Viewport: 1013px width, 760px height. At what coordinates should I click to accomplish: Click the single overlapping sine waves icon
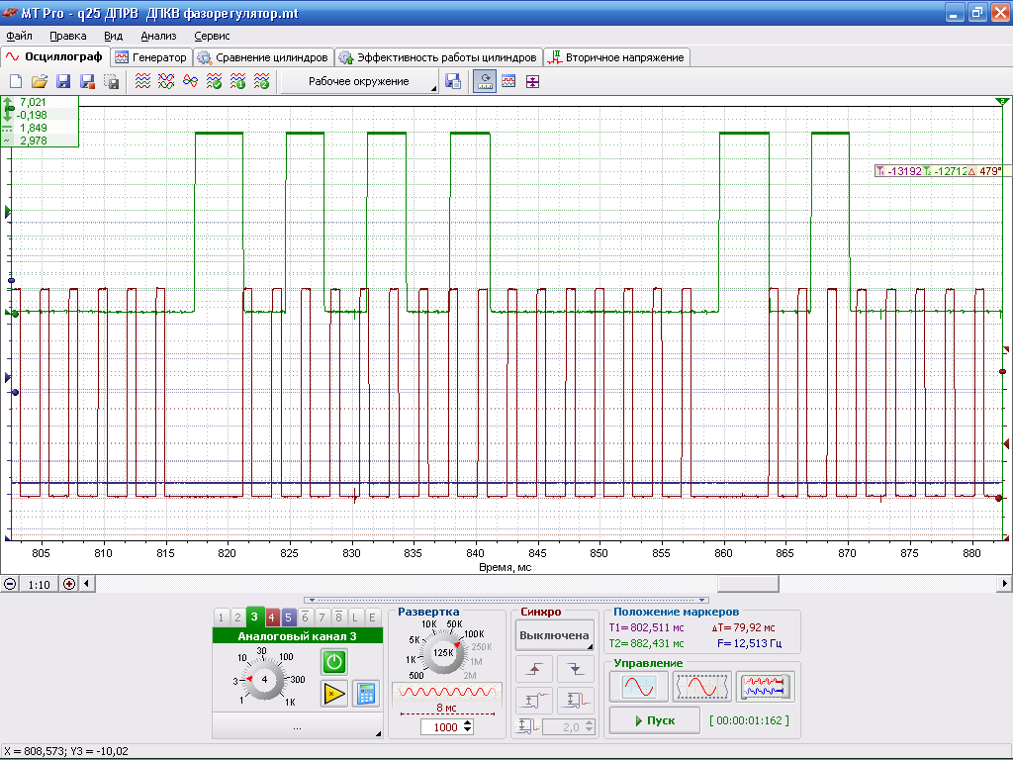(190, 81)
